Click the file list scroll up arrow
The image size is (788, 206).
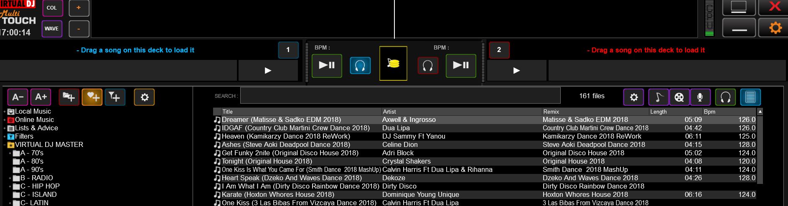pos(760,112)
